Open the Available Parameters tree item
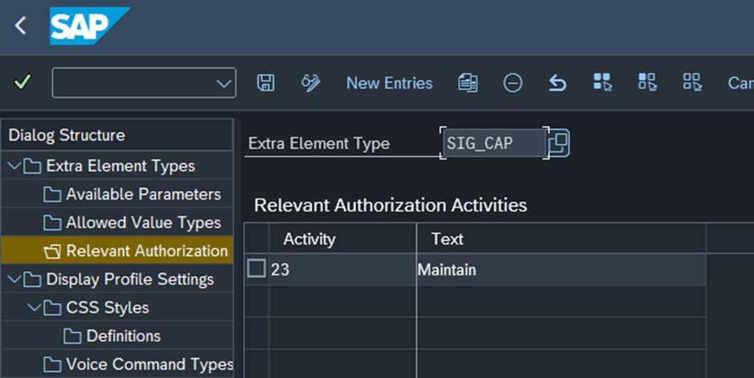Image resolution: width=754 pixels, height=378 pixels. click(143, 195)
